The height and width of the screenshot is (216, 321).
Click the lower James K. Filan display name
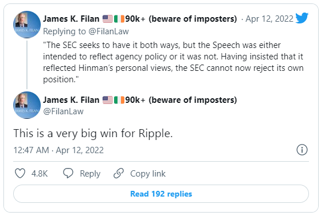tap(71, 100)
